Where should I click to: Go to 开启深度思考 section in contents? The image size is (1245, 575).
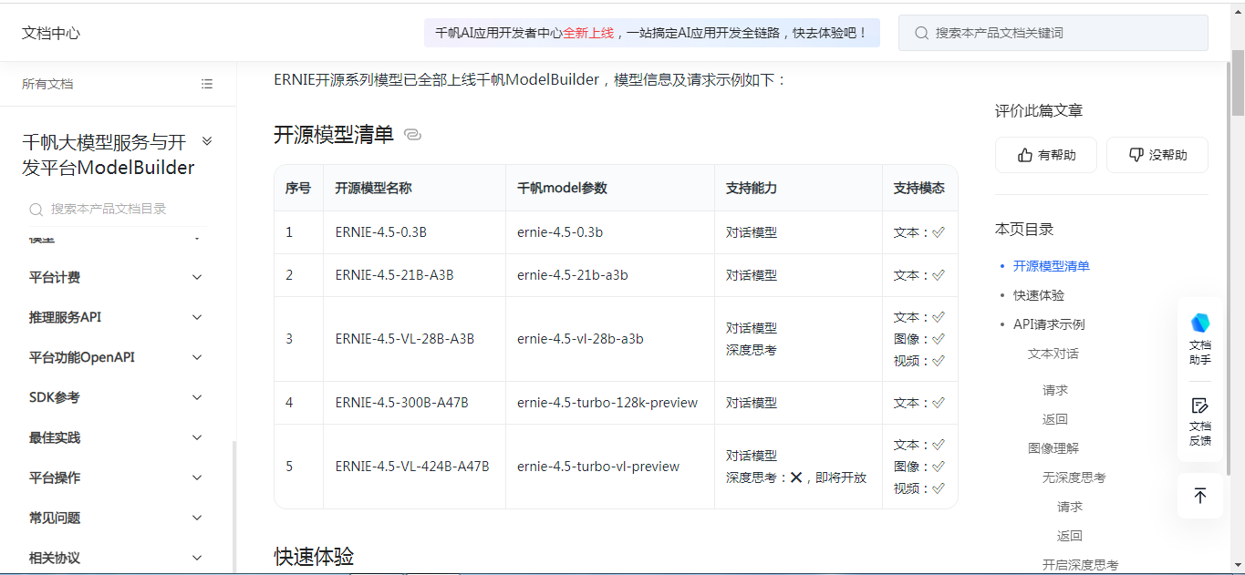[1081, 565]
